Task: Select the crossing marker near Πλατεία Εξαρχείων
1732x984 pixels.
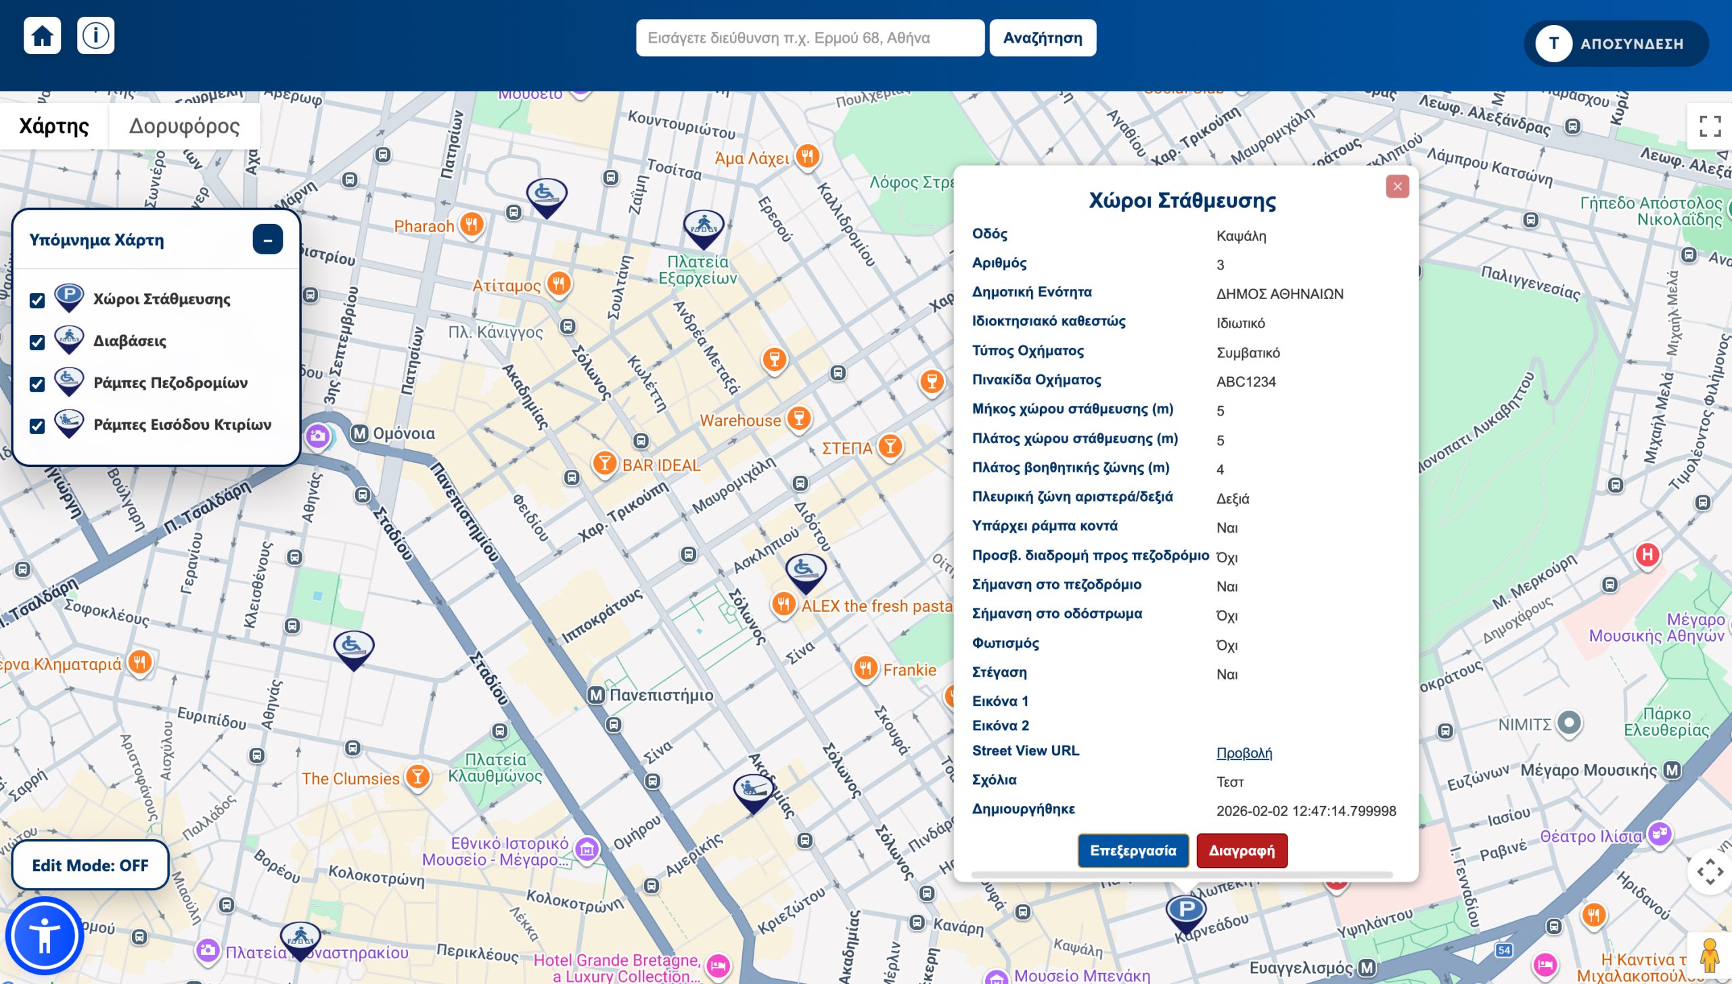Action: click(704, 225)
